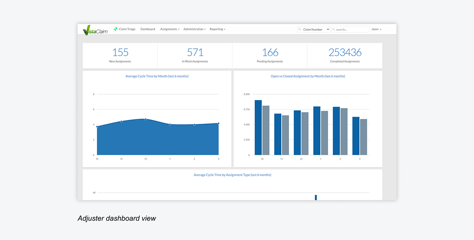Open the 571 In Work Assignments count
This screenshot has width=474, height=240.
coord(195,52)
